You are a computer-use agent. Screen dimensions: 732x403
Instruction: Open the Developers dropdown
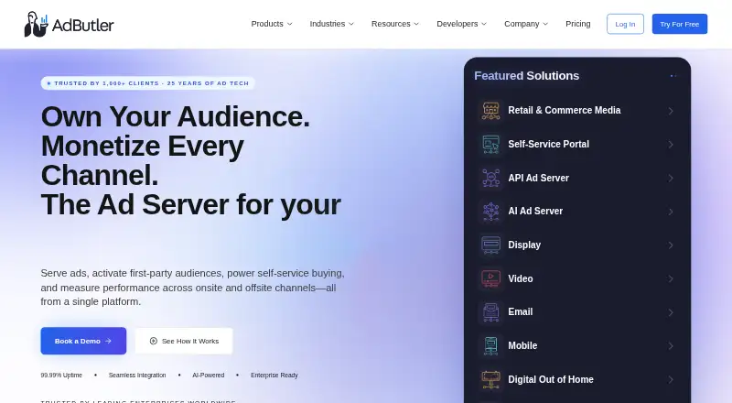pos(462,24)
